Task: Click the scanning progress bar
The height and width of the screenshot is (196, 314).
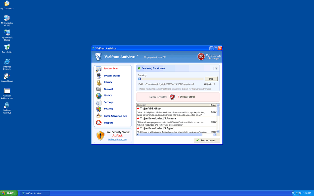Action: 170,79
